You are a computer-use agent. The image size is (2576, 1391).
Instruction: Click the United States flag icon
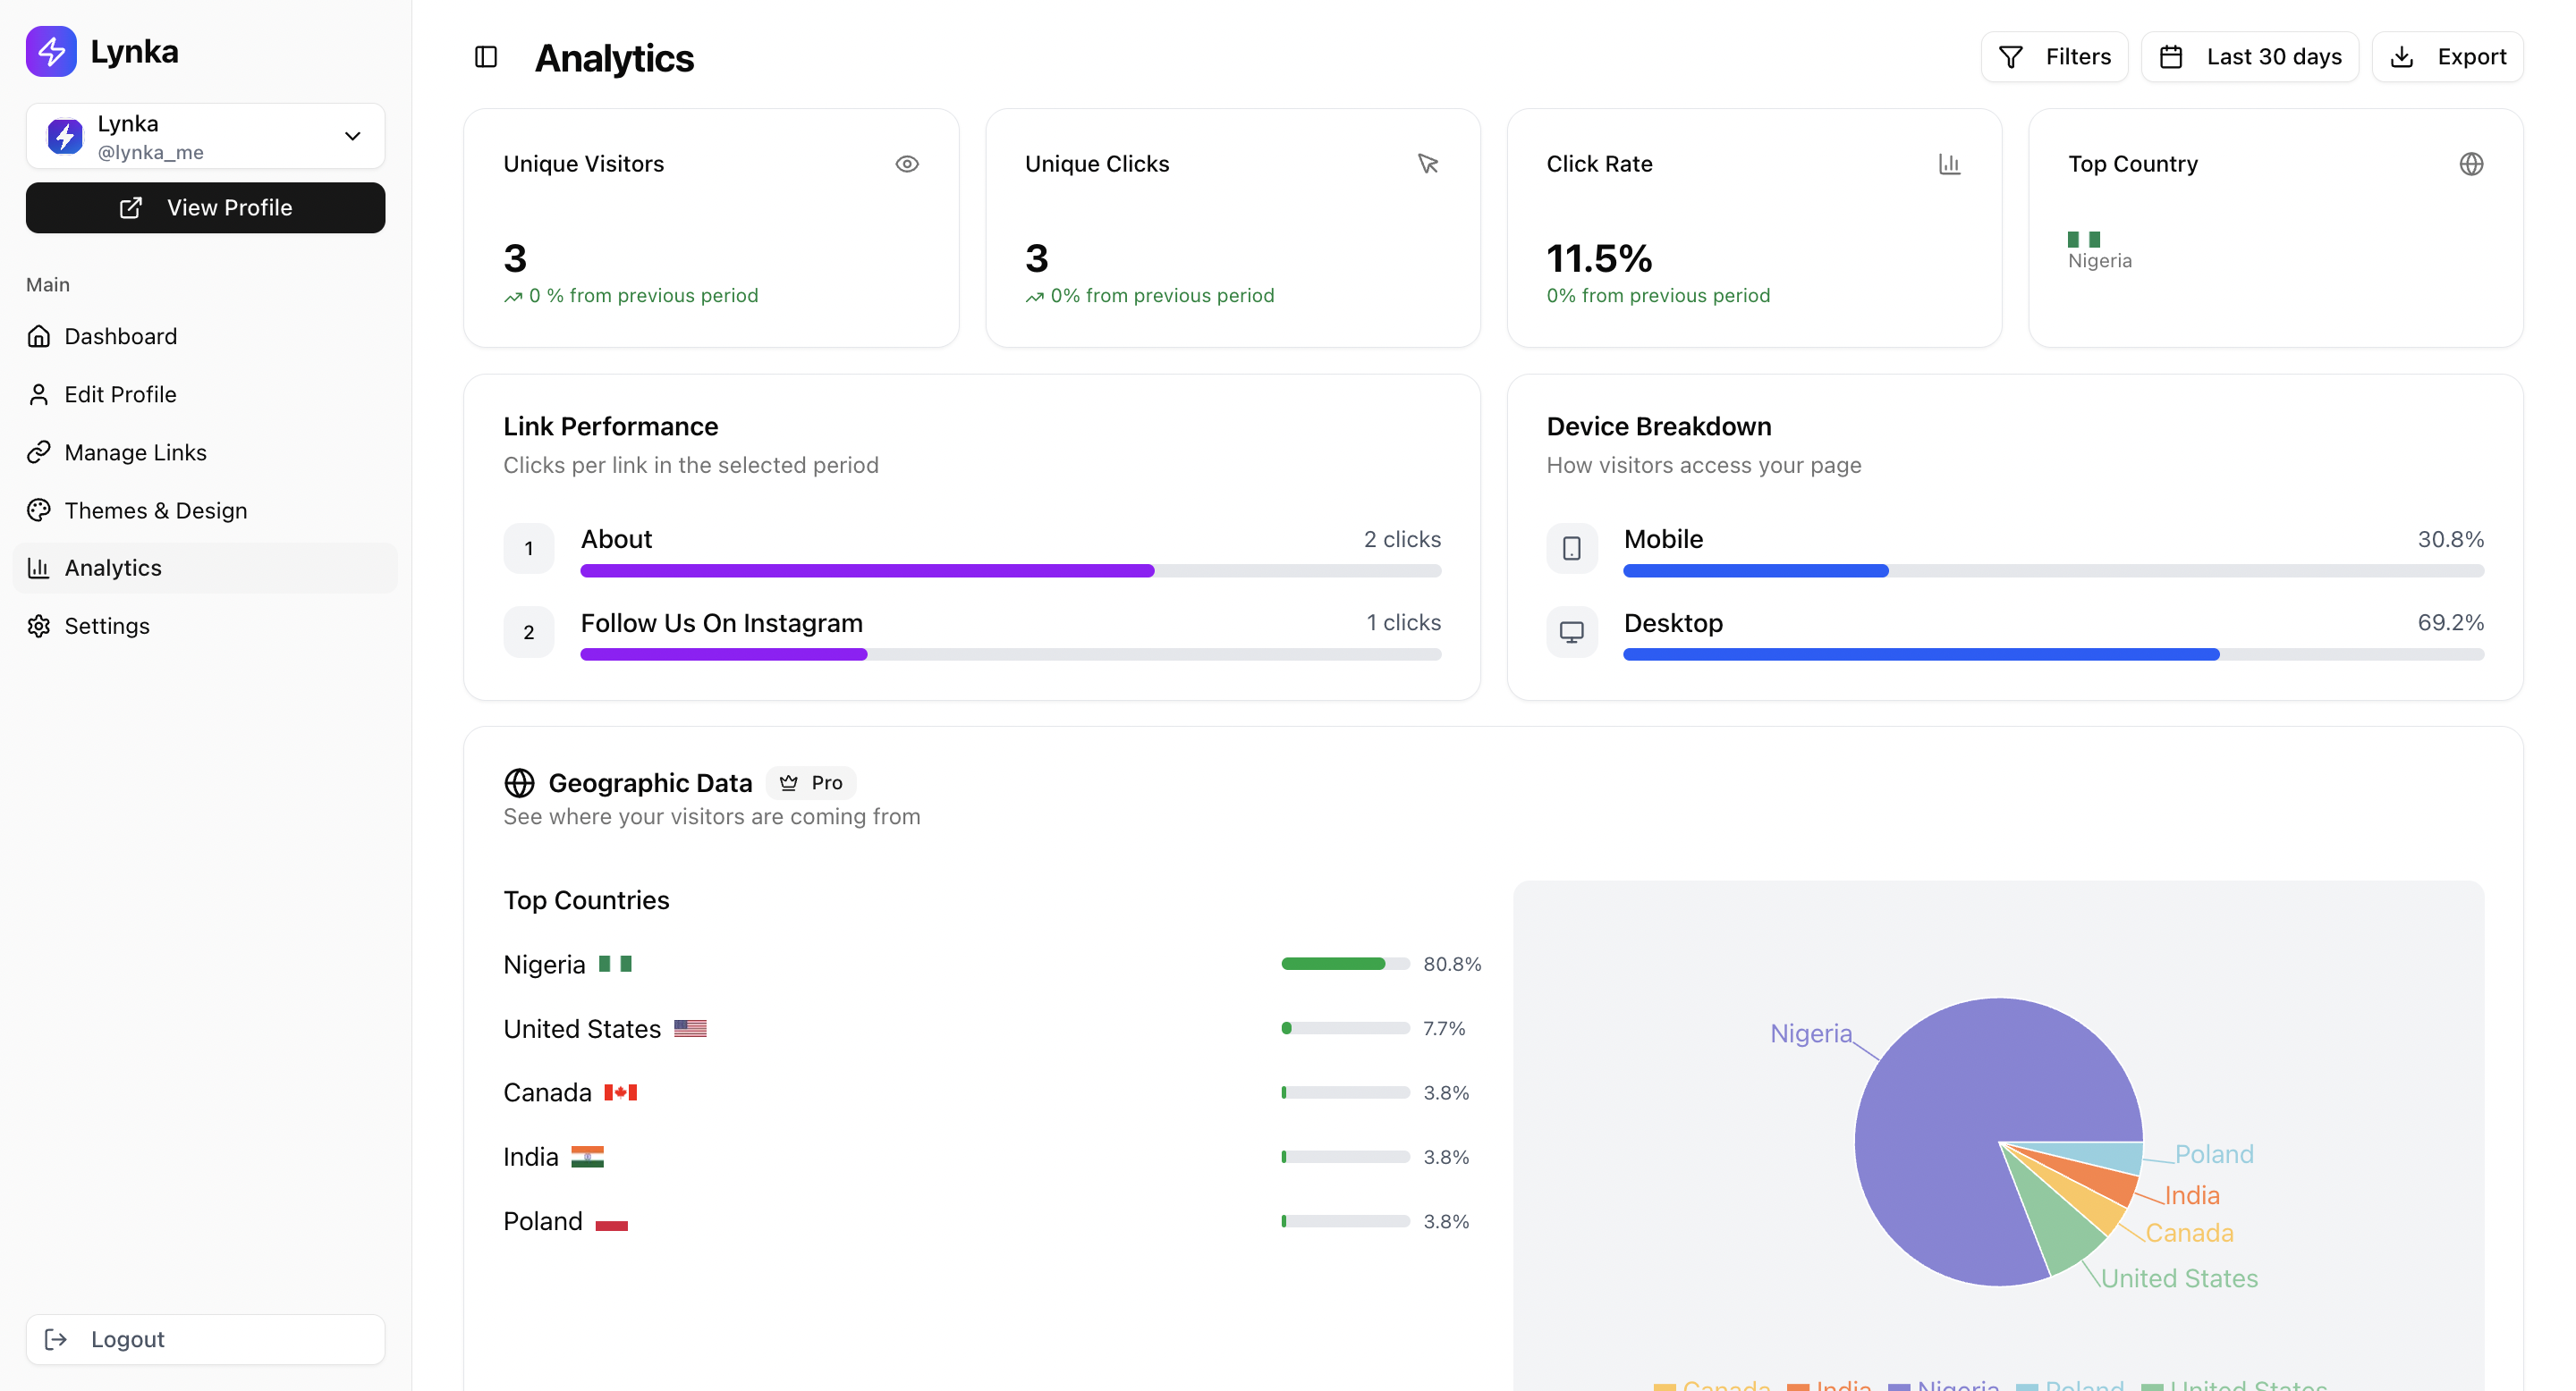pos(690,1028)
